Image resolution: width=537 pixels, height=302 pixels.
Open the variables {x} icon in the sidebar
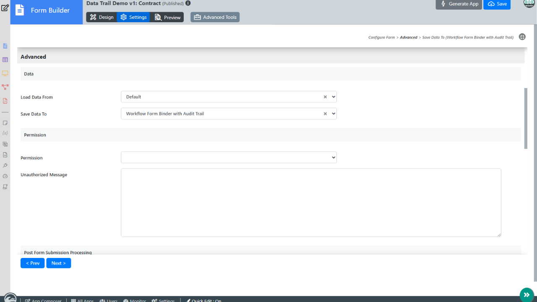click(x=5, y=133)
